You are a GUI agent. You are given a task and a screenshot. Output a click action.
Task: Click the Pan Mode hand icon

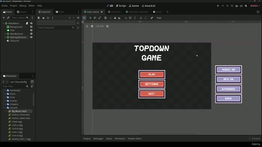[115, 18]
